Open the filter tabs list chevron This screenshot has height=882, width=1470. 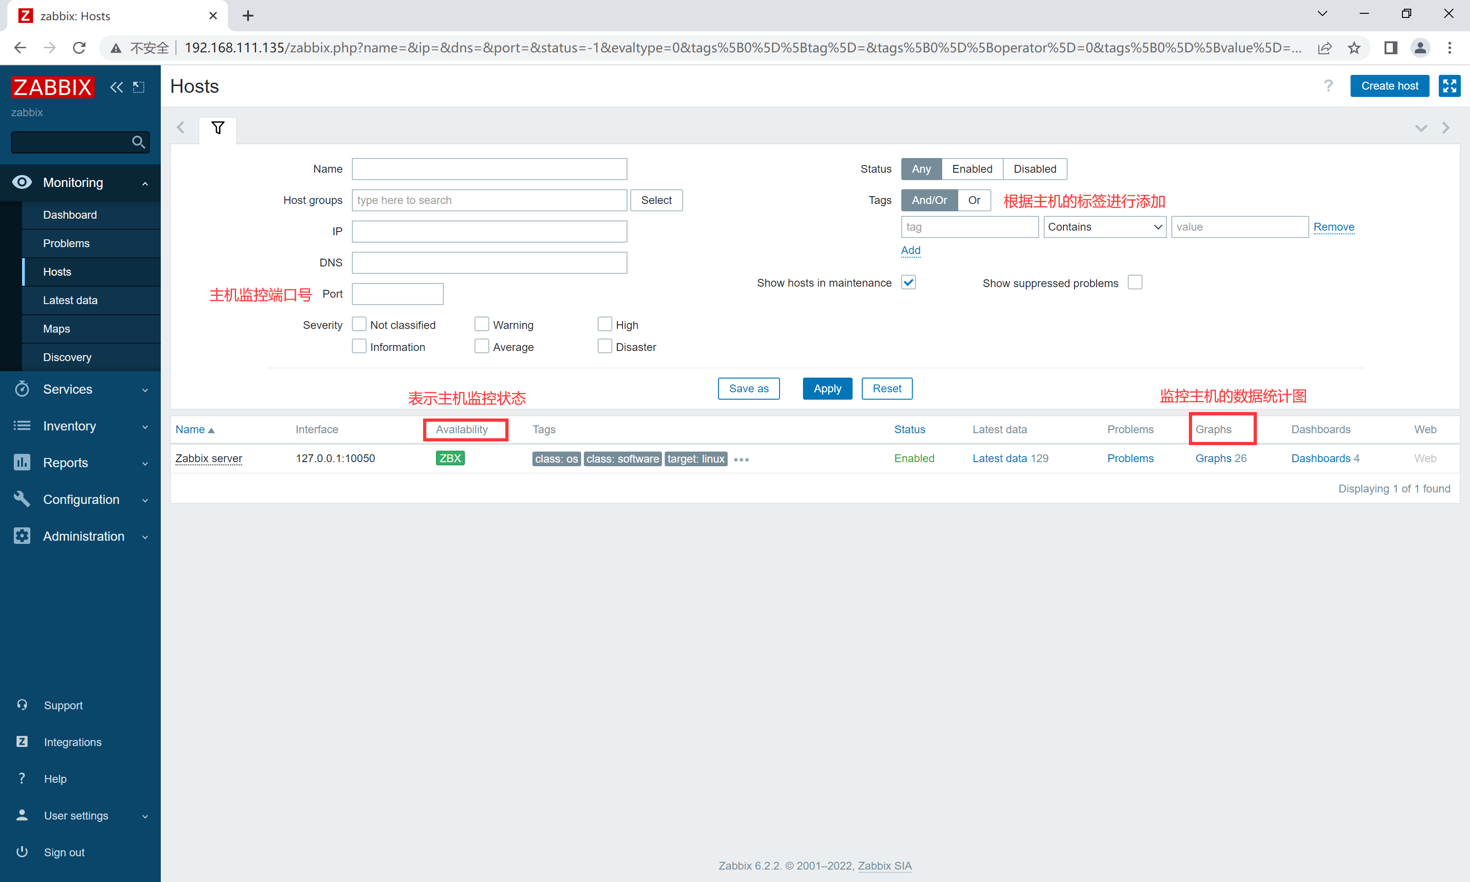(1421, 128)
